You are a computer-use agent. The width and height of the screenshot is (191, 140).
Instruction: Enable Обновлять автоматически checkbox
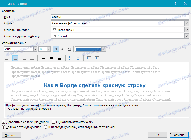(x=54, y=122)
